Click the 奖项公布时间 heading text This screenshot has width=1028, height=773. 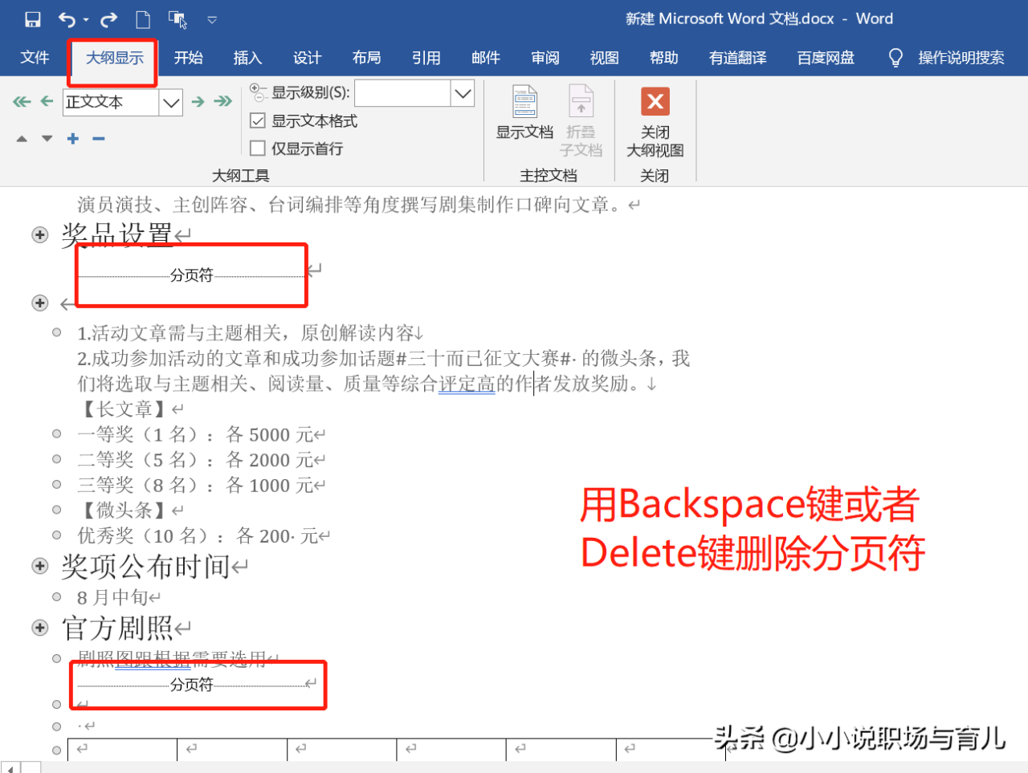(146, 566)
